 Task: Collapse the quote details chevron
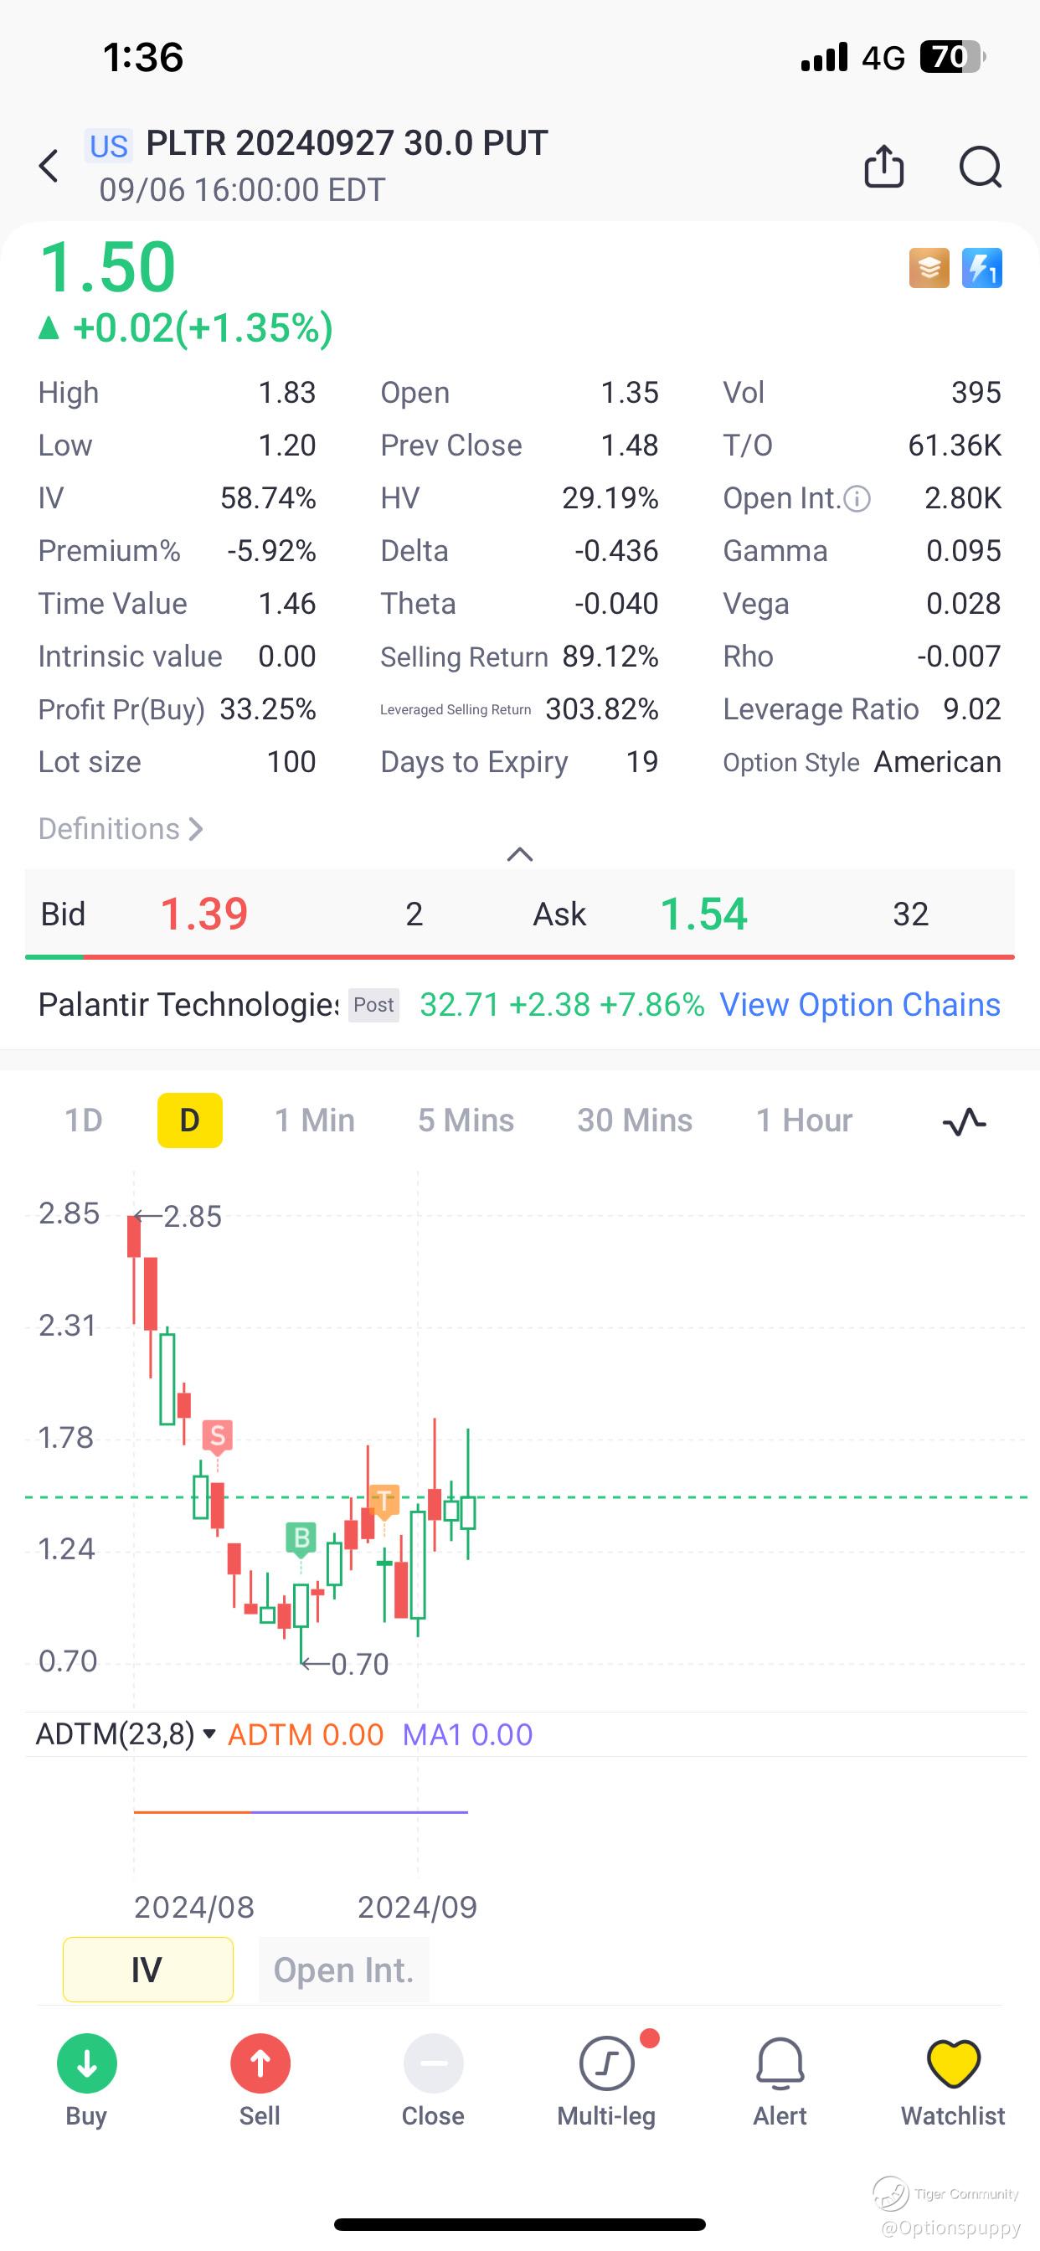pos(520,853)
